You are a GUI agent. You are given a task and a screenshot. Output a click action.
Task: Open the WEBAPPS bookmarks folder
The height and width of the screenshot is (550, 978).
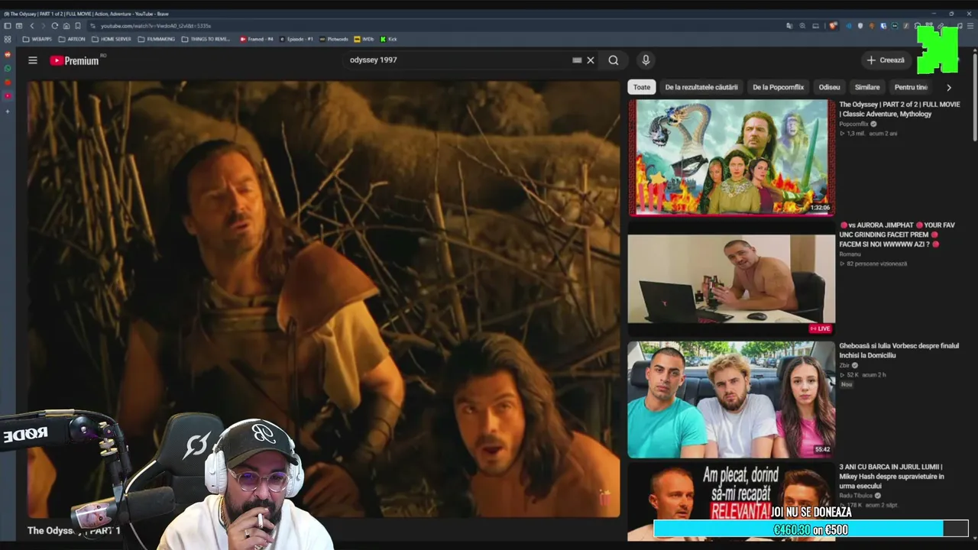tap(37, 39)
